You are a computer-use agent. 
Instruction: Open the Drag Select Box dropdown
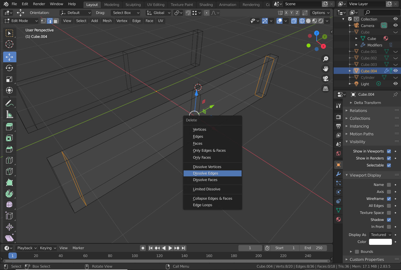pos(125,13)
